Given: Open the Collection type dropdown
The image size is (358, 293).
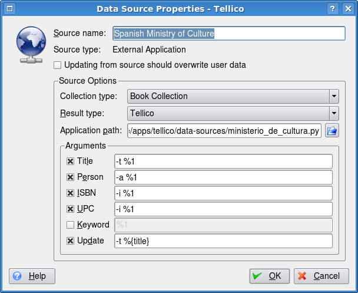Looking at the screenshot, I should [x=233, y=96].
